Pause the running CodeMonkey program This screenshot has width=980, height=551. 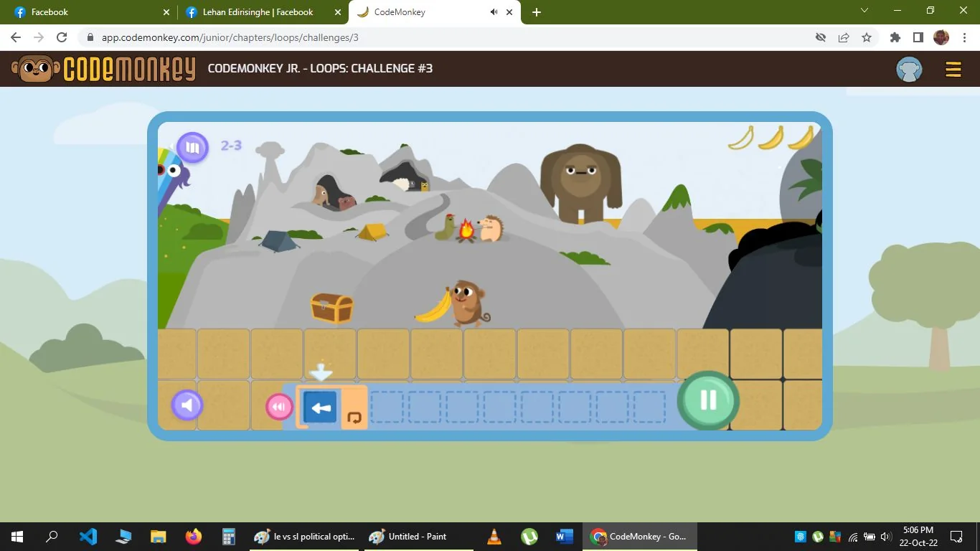click(x=708, y=400)
